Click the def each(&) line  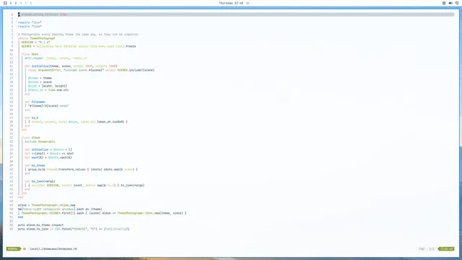(48, 157)
